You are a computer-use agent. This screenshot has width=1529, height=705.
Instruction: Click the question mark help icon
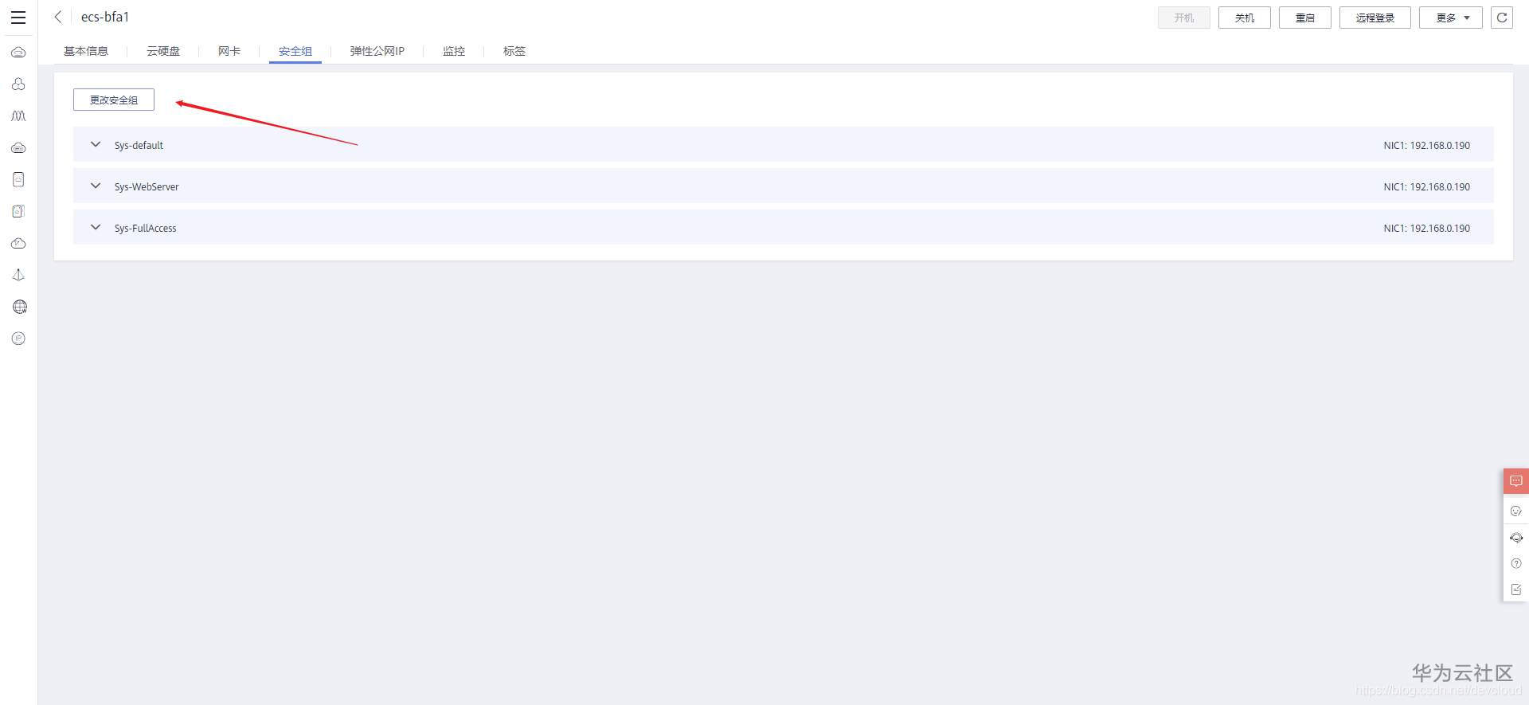pyautogui.click(x=1516, y=563)
